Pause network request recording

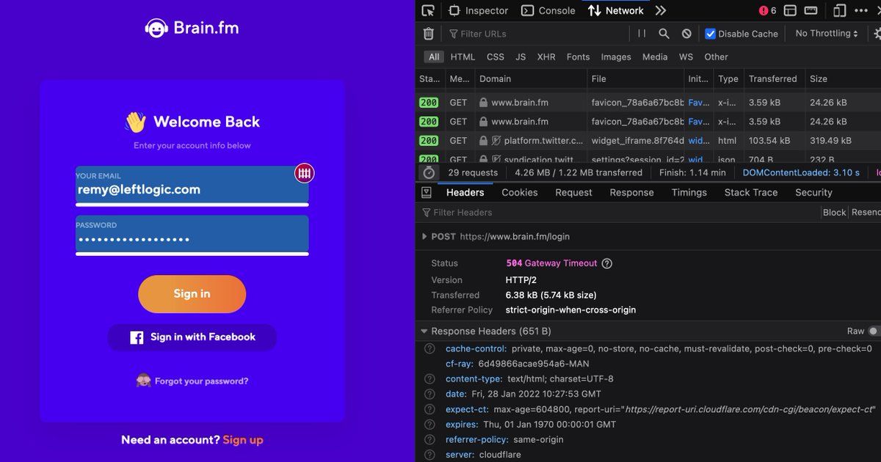click(x=642, y=34)
